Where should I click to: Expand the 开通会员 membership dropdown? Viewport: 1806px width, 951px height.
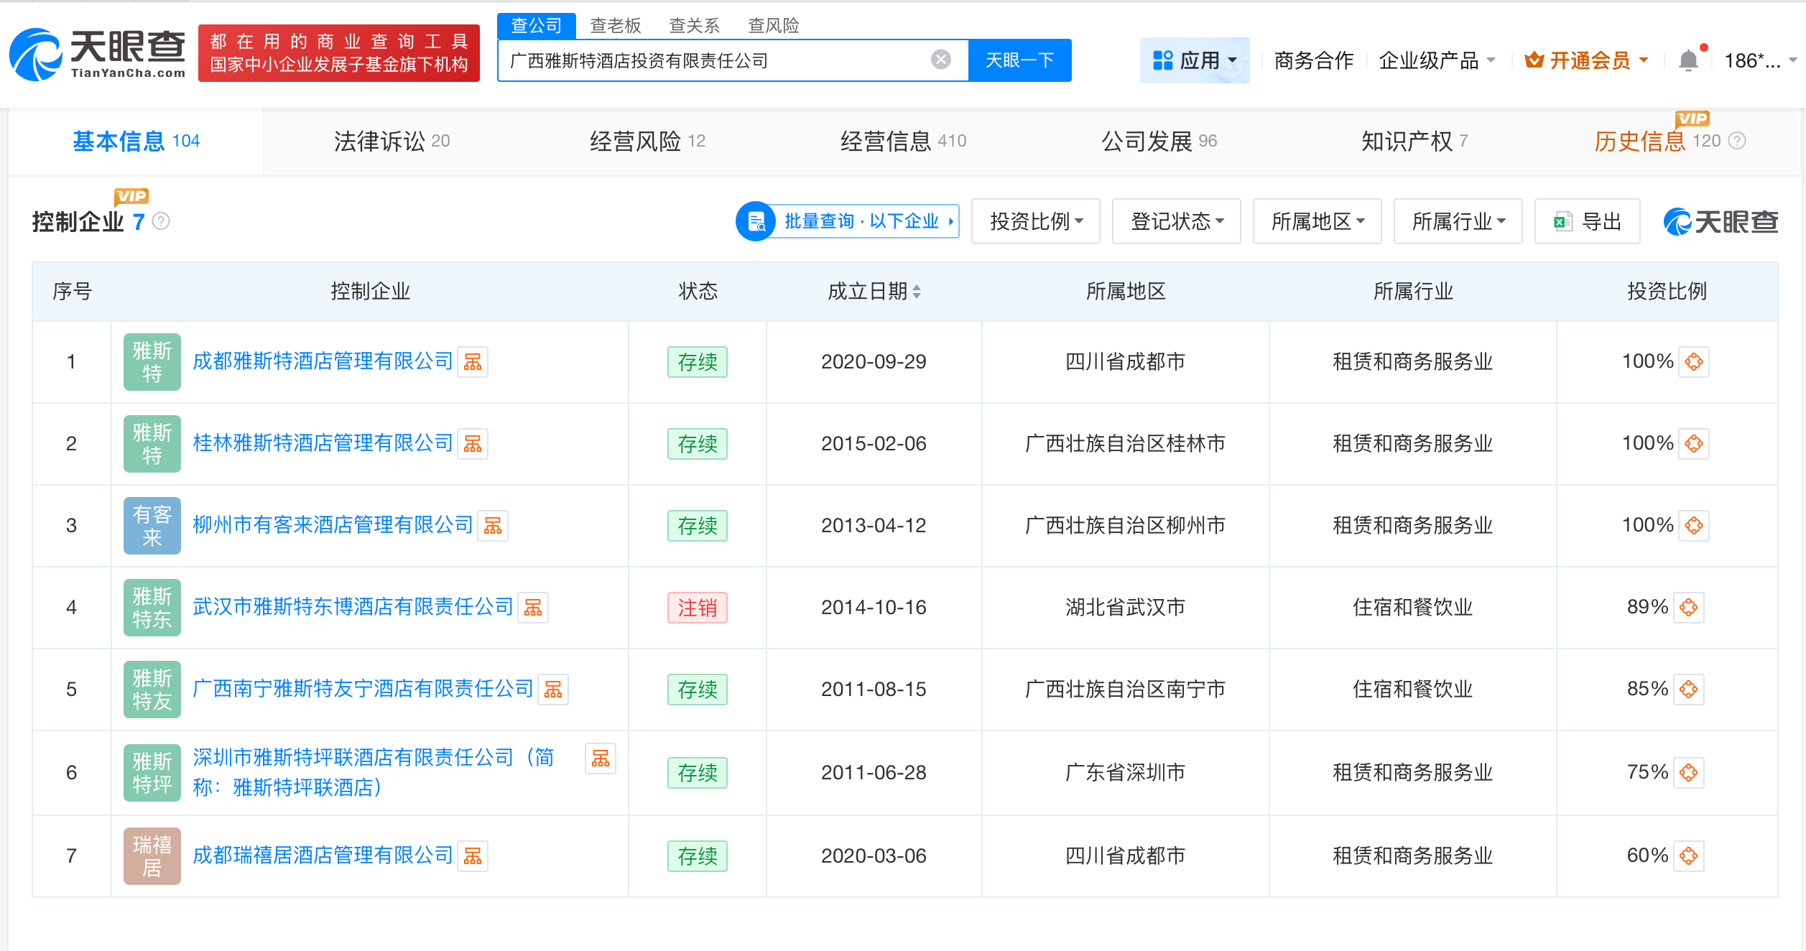(1586, 60)
